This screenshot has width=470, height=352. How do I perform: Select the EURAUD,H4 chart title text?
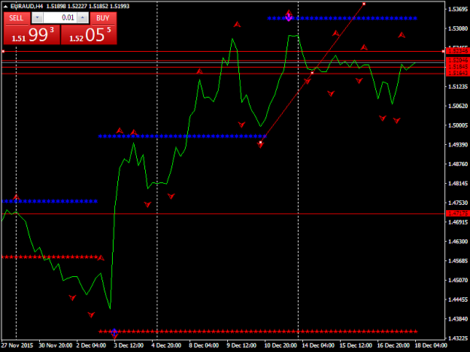click(27, 6)
